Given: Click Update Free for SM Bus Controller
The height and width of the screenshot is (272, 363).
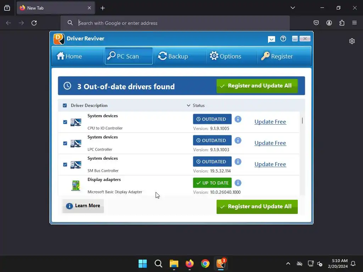Looking at the screenshot, I should click(270, 164).
